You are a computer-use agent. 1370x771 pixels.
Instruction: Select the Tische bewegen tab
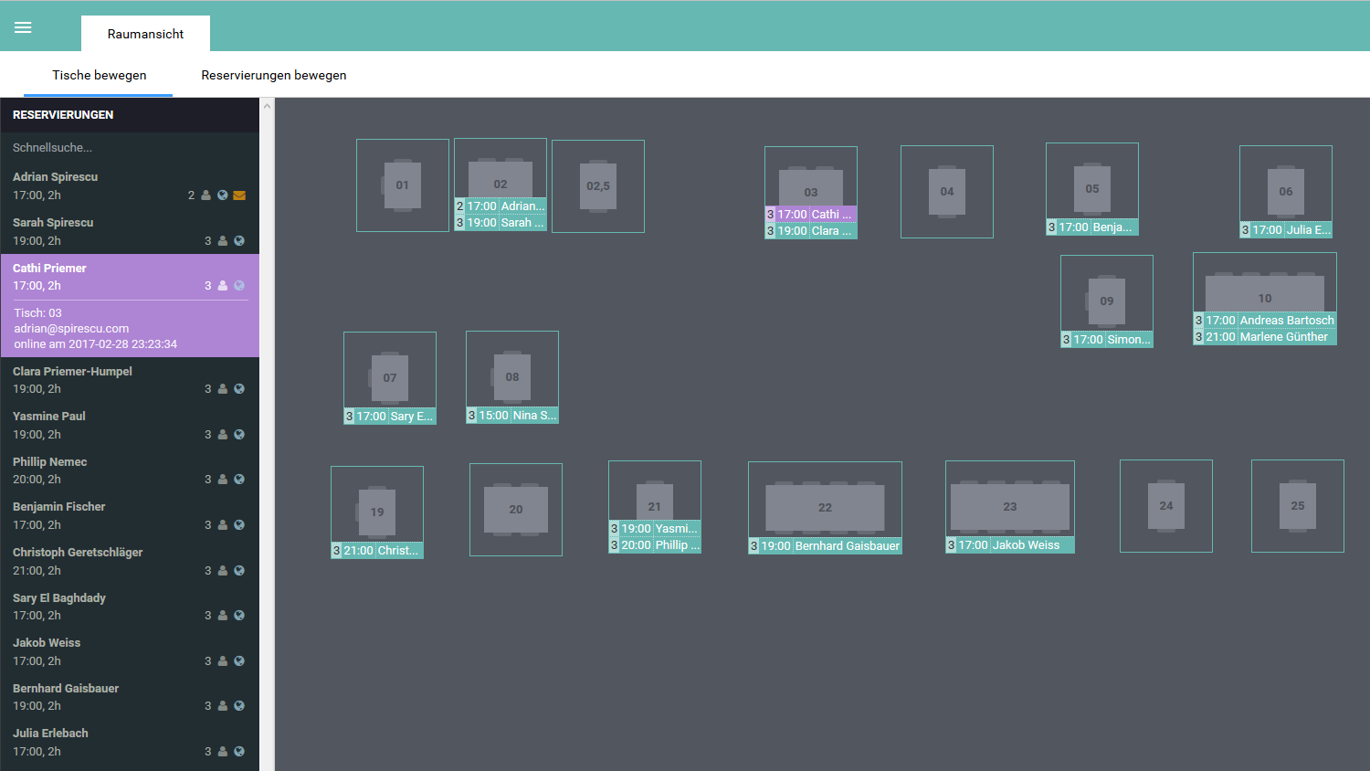[99, 75]
